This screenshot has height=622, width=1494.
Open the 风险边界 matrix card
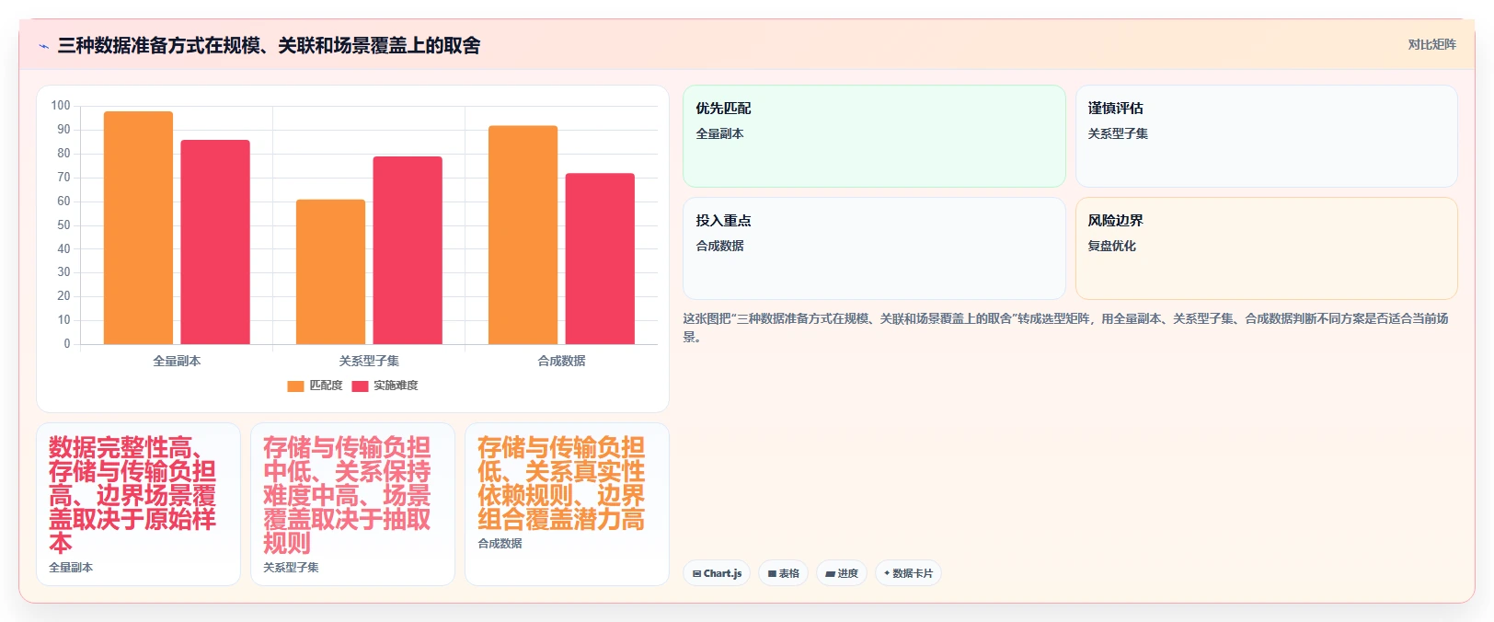click(x=1267, y=248)
